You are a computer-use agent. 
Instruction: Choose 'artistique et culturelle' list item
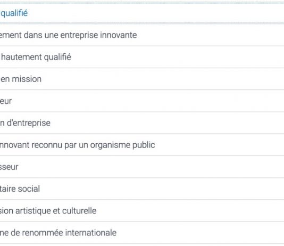coord(142,211)
